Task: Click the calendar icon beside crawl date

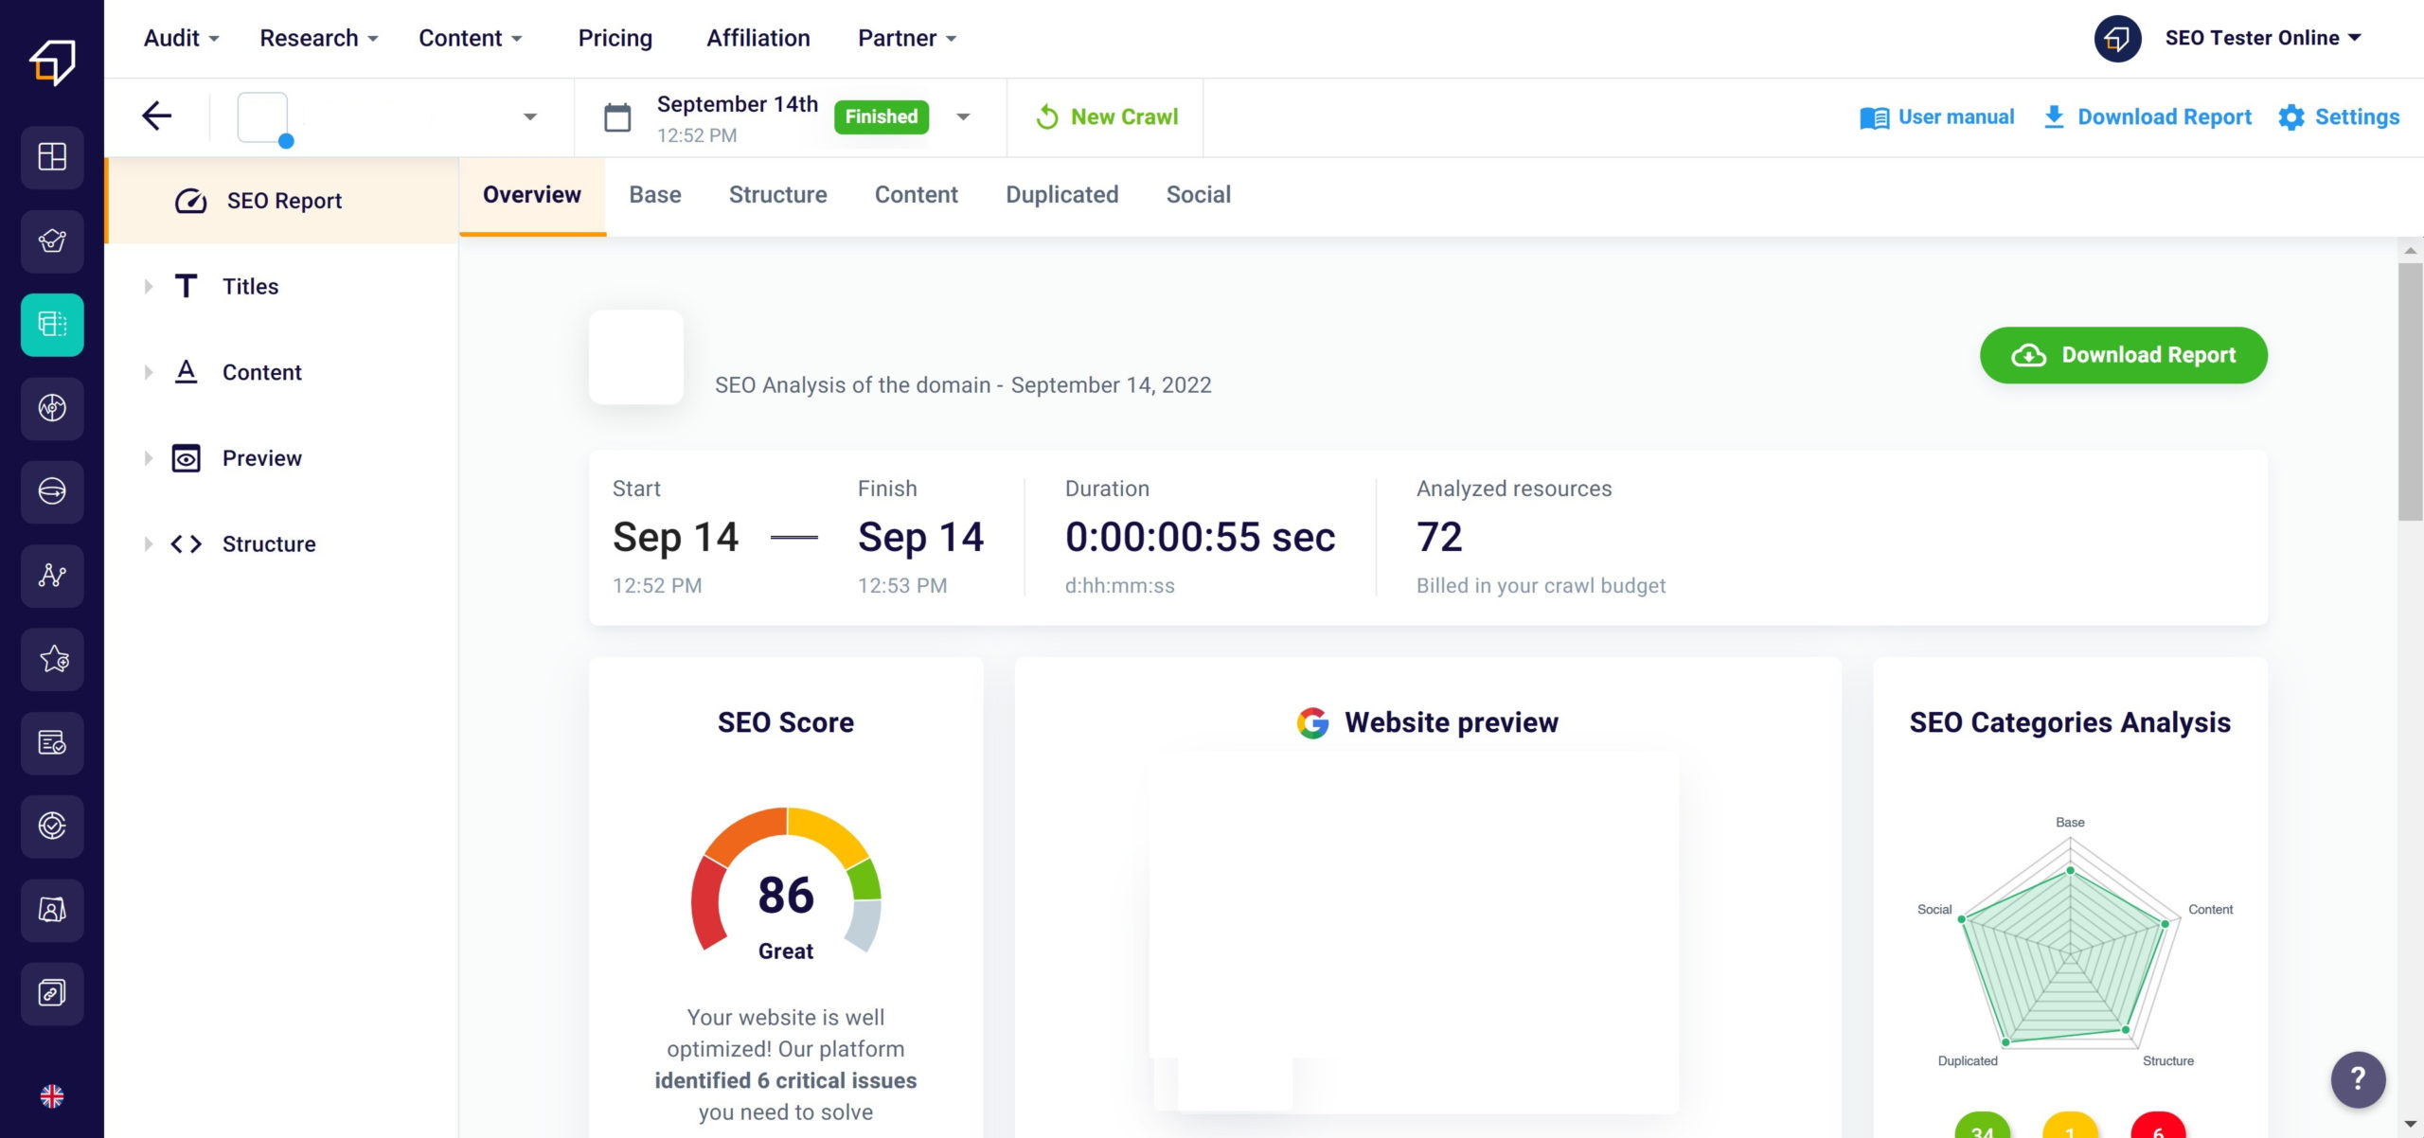Action: (x=617, y=117)
